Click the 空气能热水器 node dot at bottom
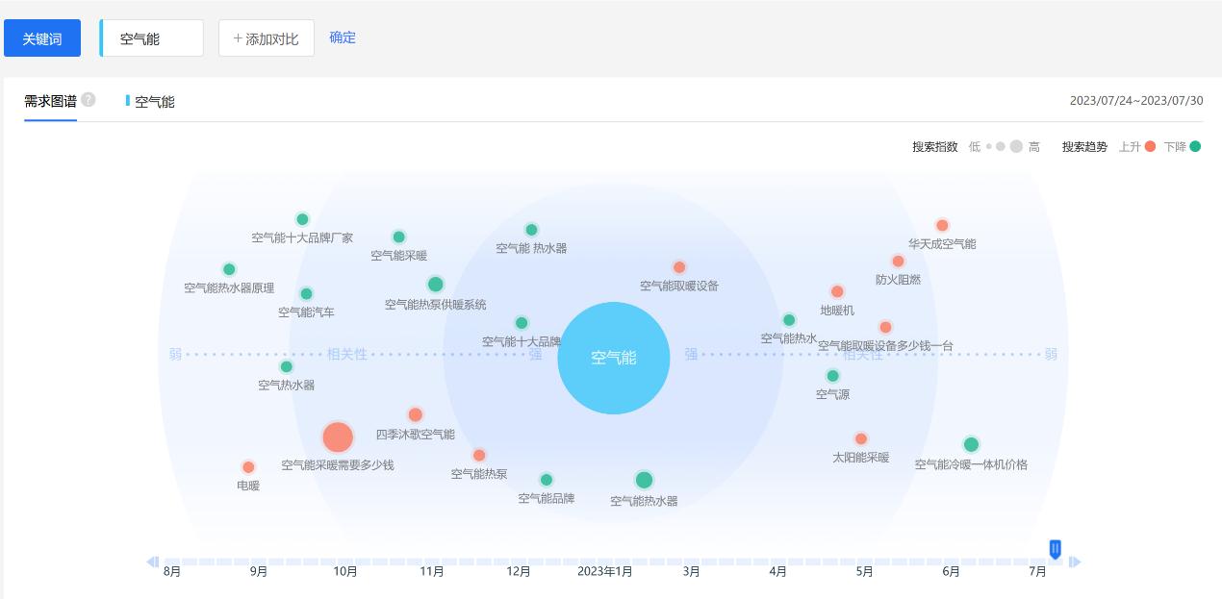This screenshot has height=599, width=1222. pyautogui.click(x=644, y=480)
